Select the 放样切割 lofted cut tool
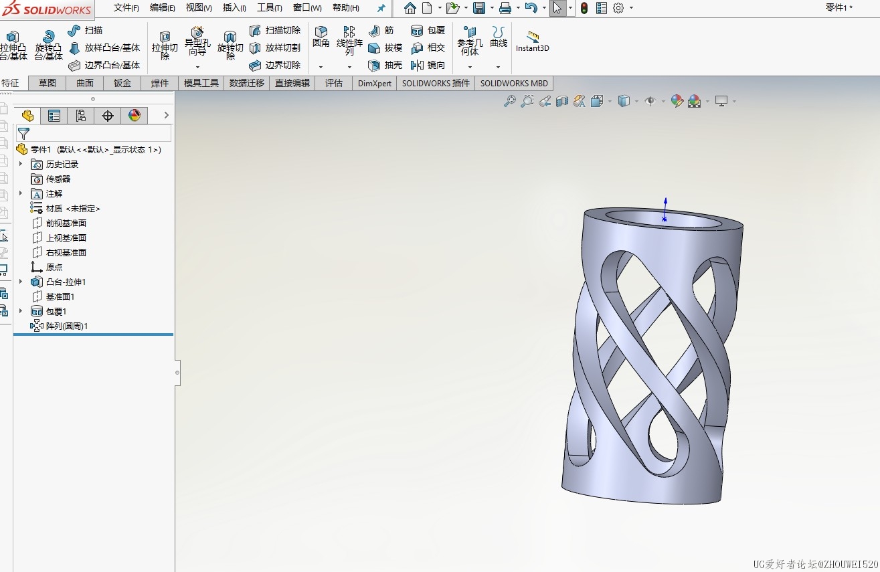This screenshot has height=572, width=880. click(x=275, y=47)
